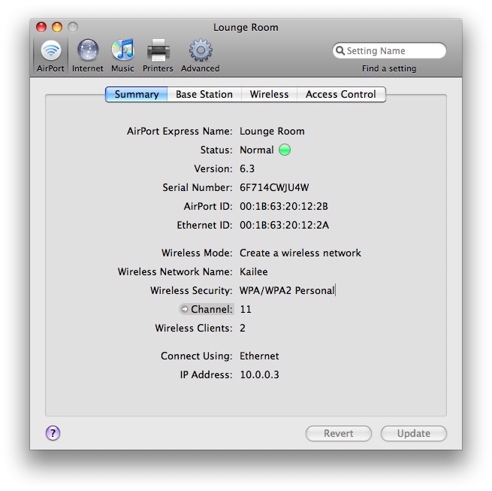The height and width of the screenshot is (491, 492).
Task: Click the Ethernet ID 00:1B:63:20:12:2A
Action: click(x=284, y=226)
